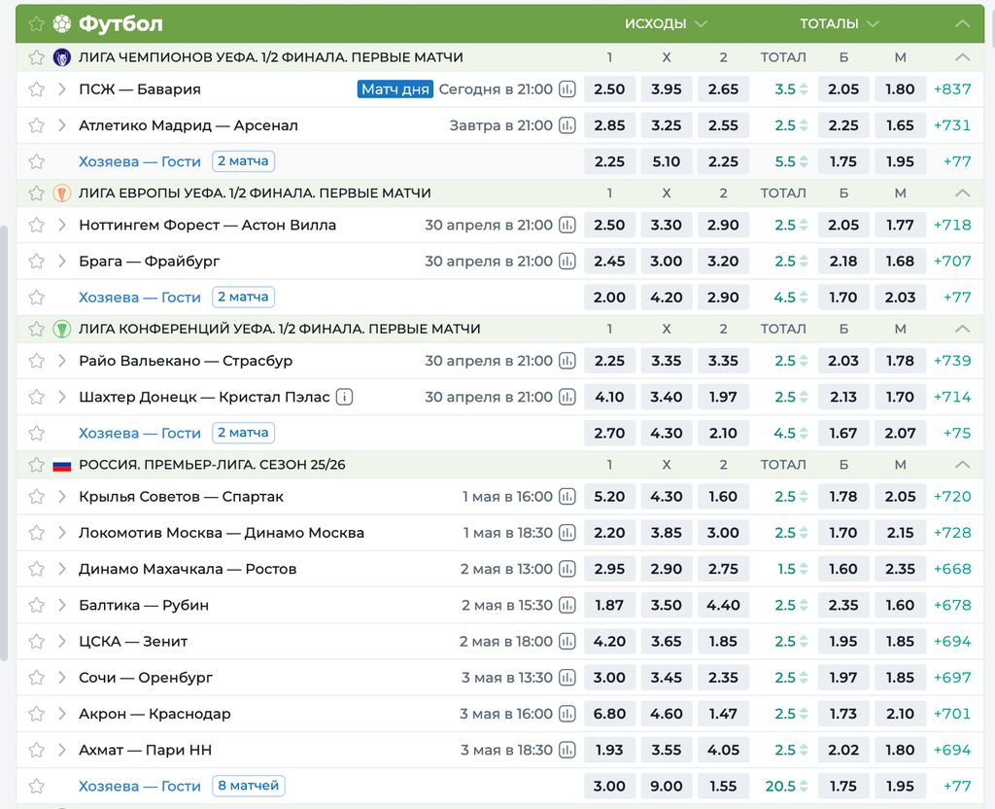This screenshot has width=995, height=809.
Task: Open statistics icon for ЦСКА — Зенит
Action: point(567,642)
